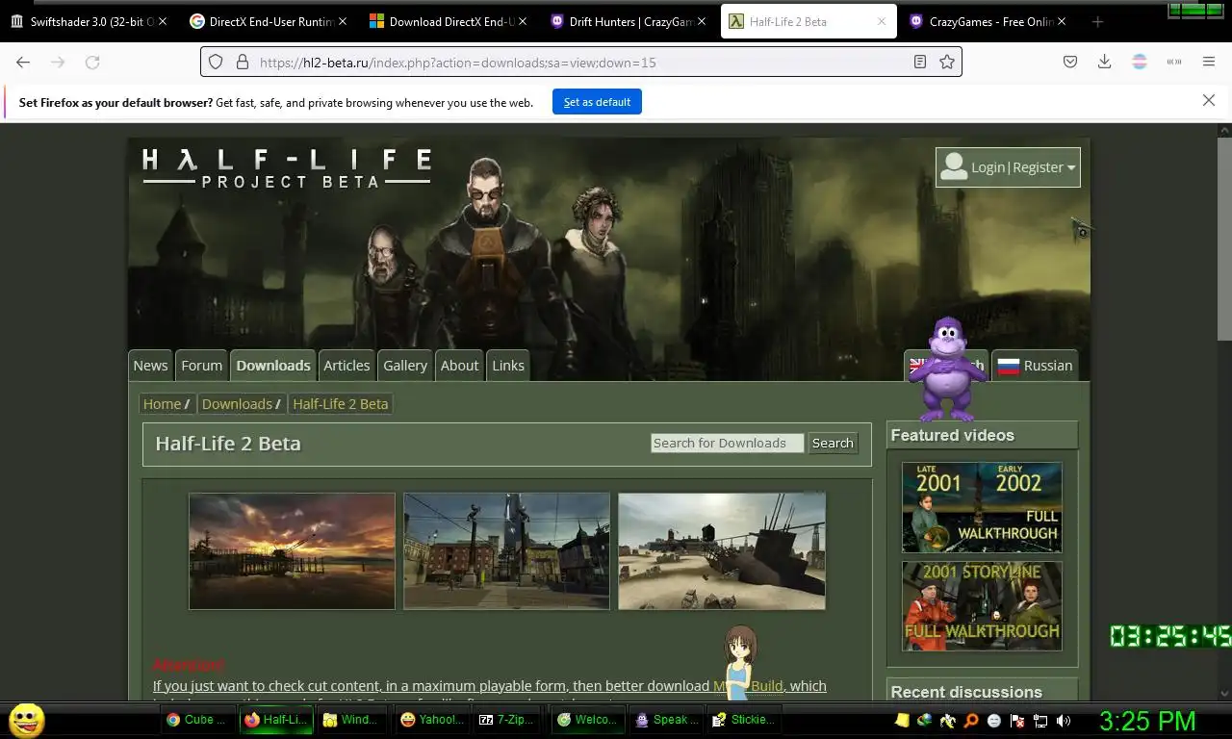Toggle reader view in address bar
Screen dimensions: 1232x739
(920, 62)
